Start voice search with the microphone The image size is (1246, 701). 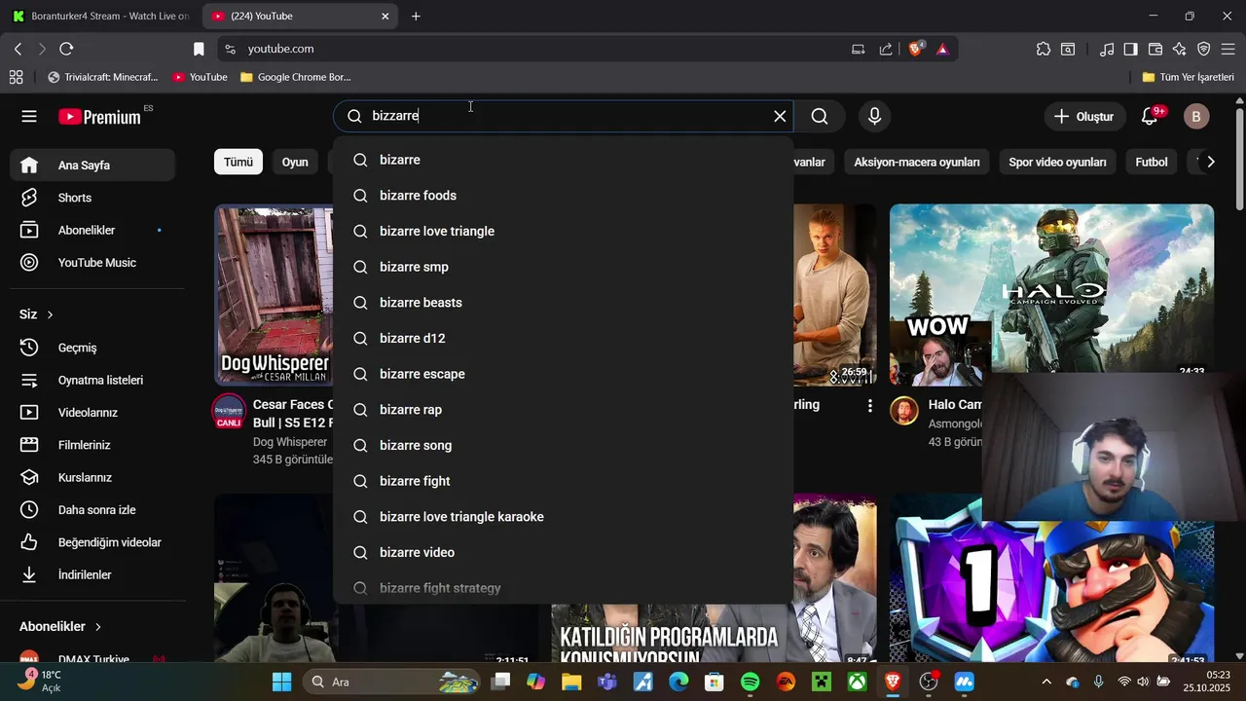(x=874, y=117)
